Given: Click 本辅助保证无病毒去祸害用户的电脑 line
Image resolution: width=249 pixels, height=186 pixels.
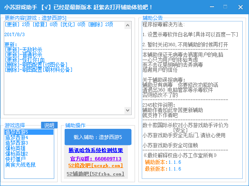Looking at the screenshot, I should tap(183, 55).
